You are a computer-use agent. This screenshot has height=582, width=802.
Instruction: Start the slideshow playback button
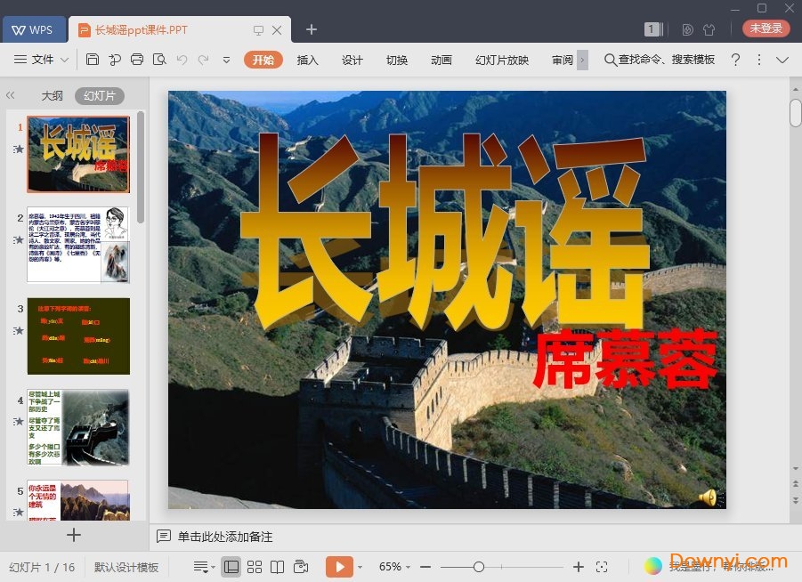[x=340, y=566]
